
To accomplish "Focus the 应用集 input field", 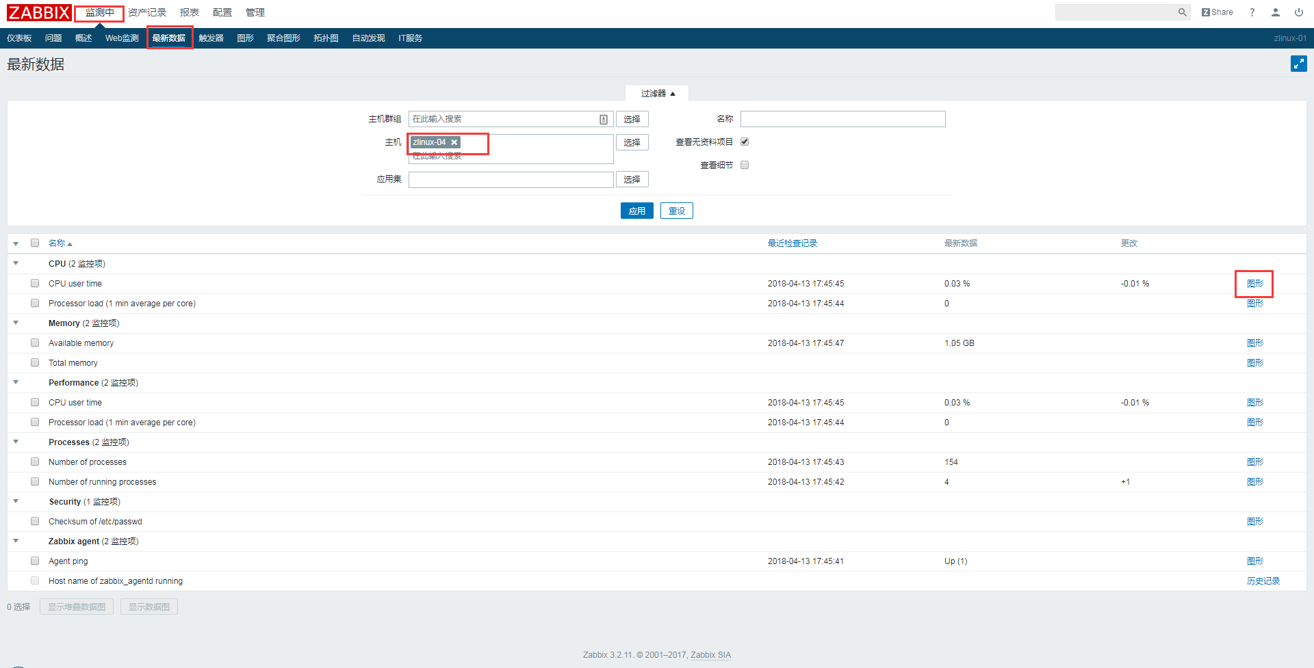I will coord(511,179).
